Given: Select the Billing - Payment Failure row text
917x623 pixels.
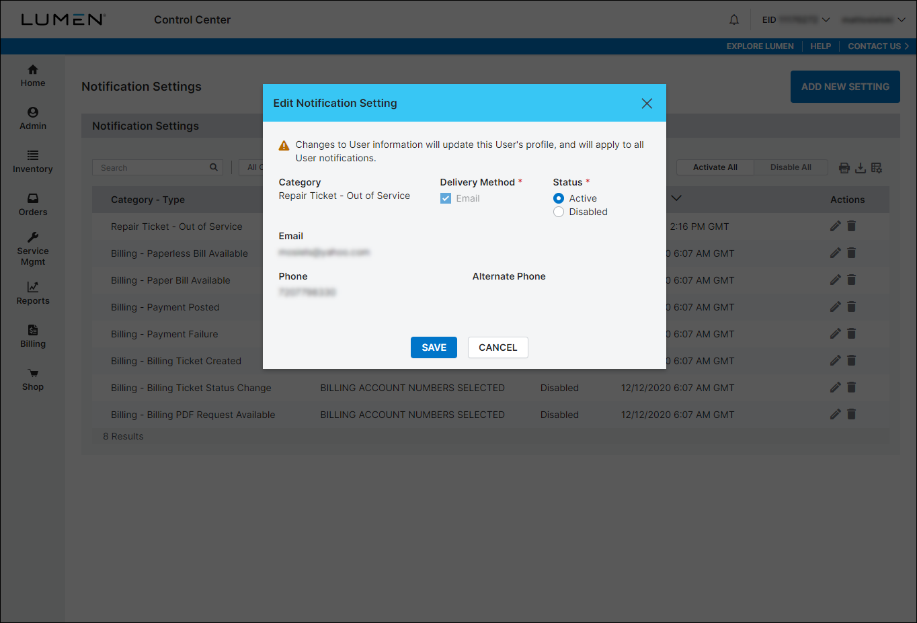Looking at the screenshot, I should coord(165,334).
